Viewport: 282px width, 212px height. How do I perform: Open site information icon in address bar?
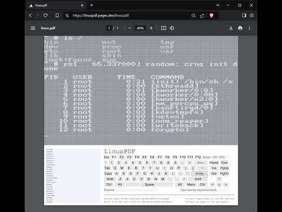(x=67, y=15)
